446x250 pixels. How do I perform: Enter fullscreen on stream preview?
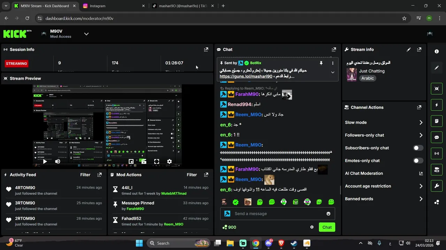[156, 161]
